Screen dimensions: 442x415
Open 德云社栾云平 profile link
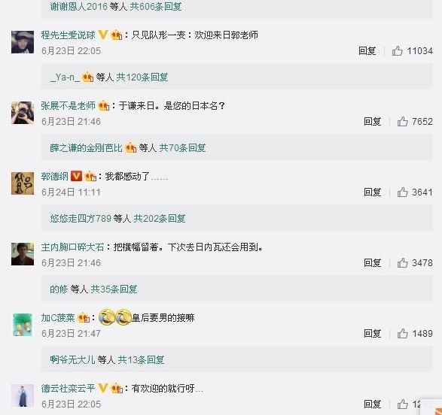(x=68, y=388)
